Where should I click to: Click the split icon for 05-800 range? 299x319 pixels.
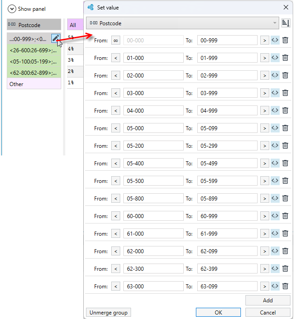point(275,198)
